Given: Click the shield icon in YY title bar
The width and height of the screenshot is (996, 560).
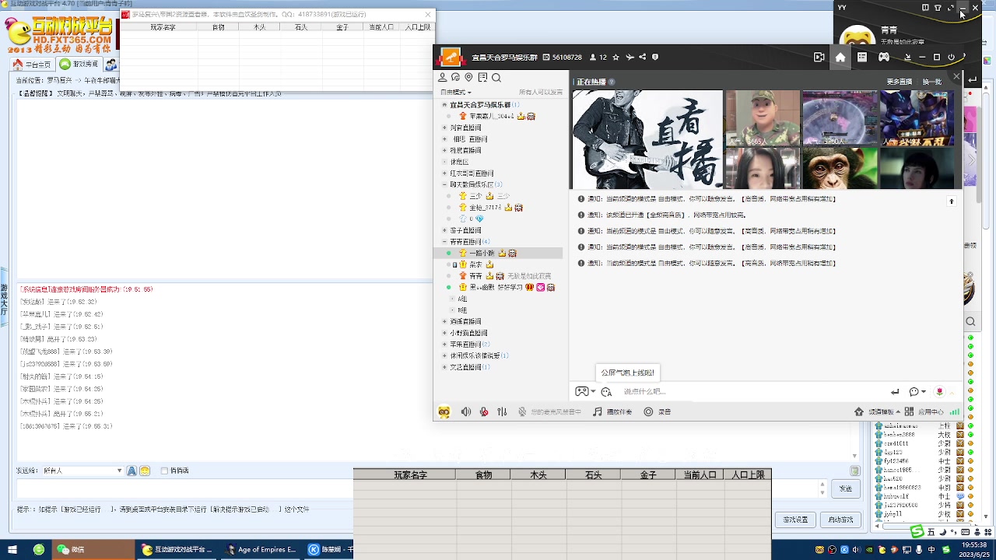Looking at the screenshot, I should (x=655, y=58).
